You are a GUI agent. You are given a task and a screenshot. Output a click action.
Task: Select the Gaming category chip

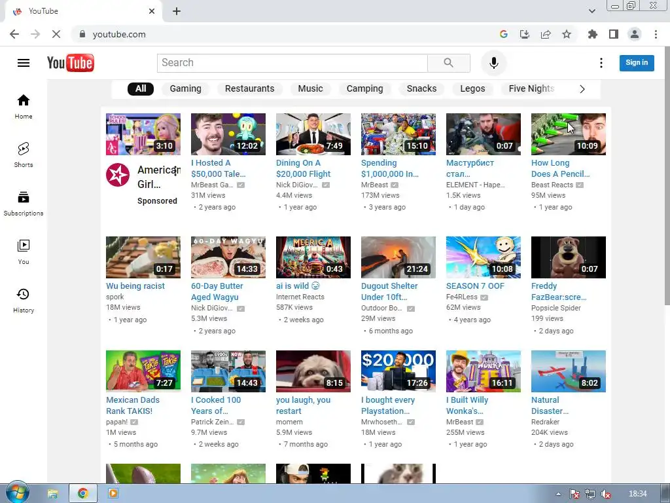[185, 88]
